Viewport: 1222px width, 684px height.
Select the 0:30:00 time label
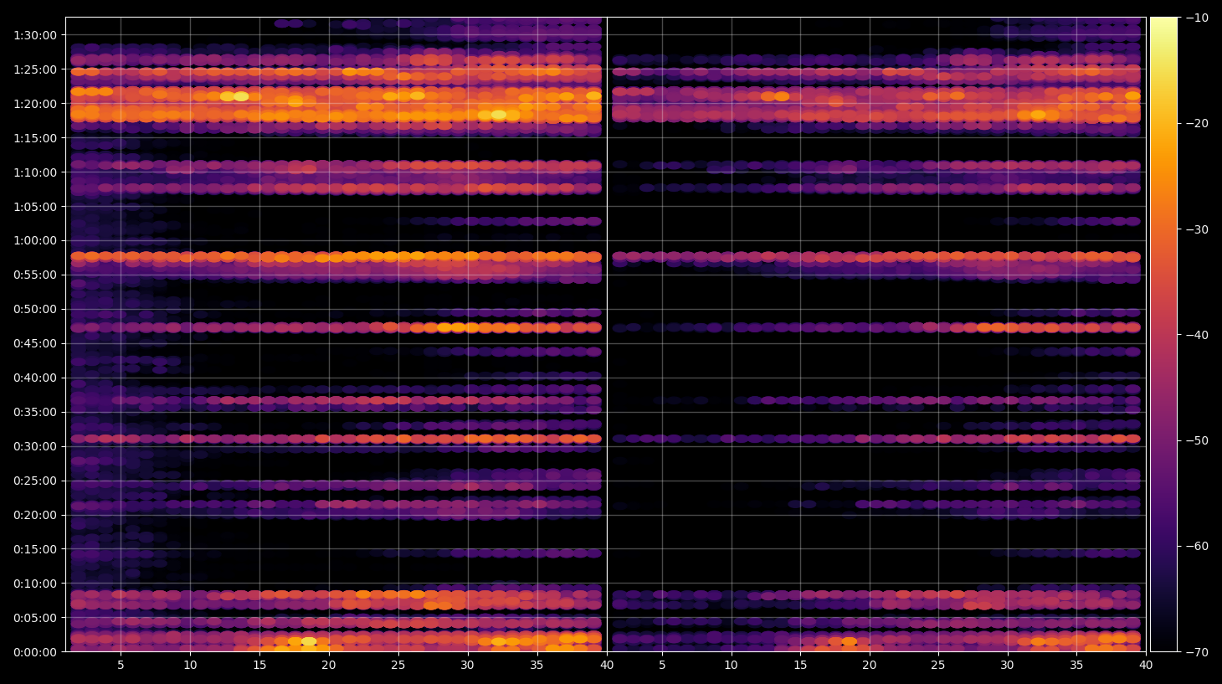click(x=35, y=447)
